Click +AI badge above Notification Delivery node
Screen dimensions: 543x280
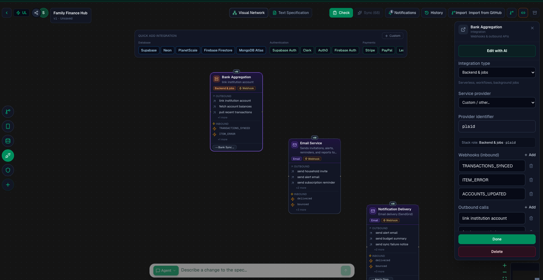click(393, 204)
